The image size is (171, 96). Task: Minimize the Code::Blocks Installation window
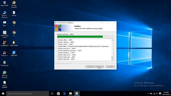pyautogui.click(x=102, y=23)
